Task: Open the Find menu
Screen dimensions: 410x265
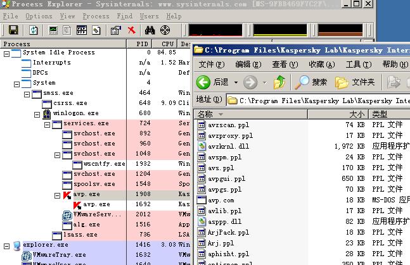Action: pyautogui.click(x=125, y=16)
